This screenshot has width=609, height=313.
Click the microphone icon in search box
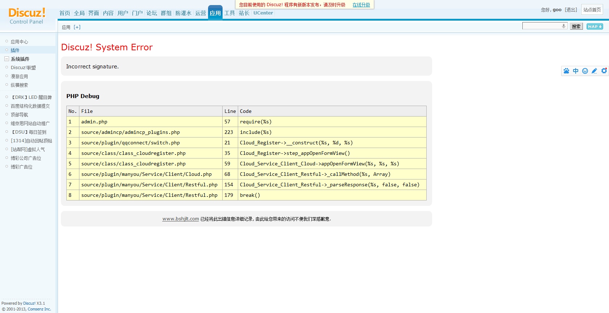pyautogui.click(x=564, y=26)
